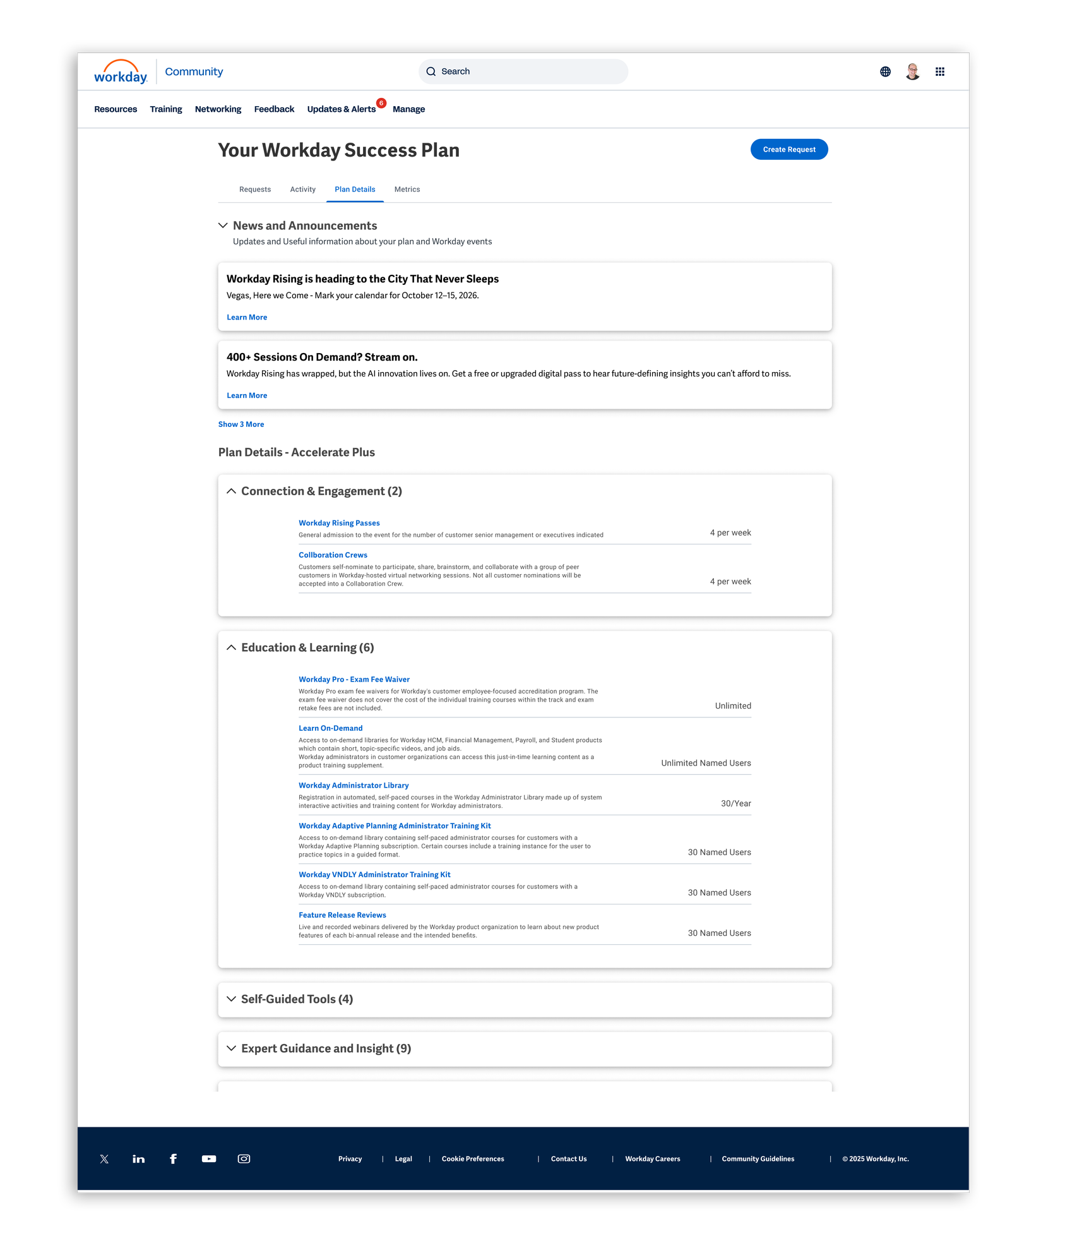Image resolution: width=1070 pixels, height=1248 pixels.
Task: Open the Training menu
Action: (166, 109)
